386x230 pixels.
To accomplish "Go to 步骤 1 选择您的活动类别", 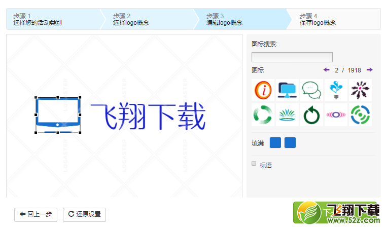I will [53, 19].
